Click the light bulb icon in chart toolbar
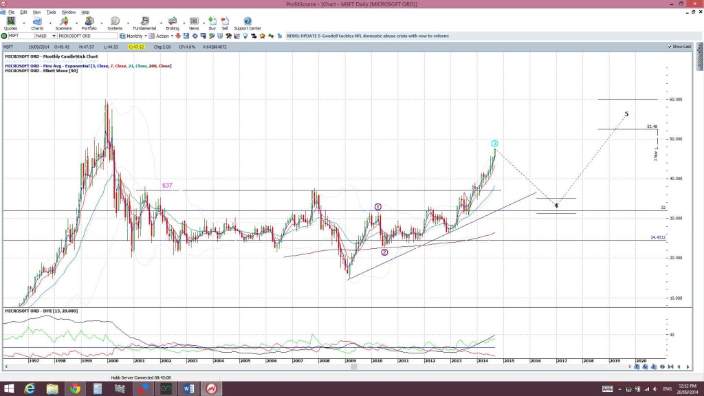 coord(245,36)
